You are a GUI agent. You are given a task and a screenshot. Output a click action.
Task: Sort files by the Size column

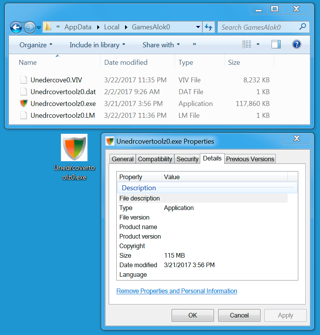click(x=234, y=63)
